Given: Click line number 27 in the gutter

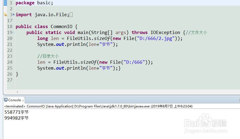Looking at the screenshot, I should tap(10, 80).
